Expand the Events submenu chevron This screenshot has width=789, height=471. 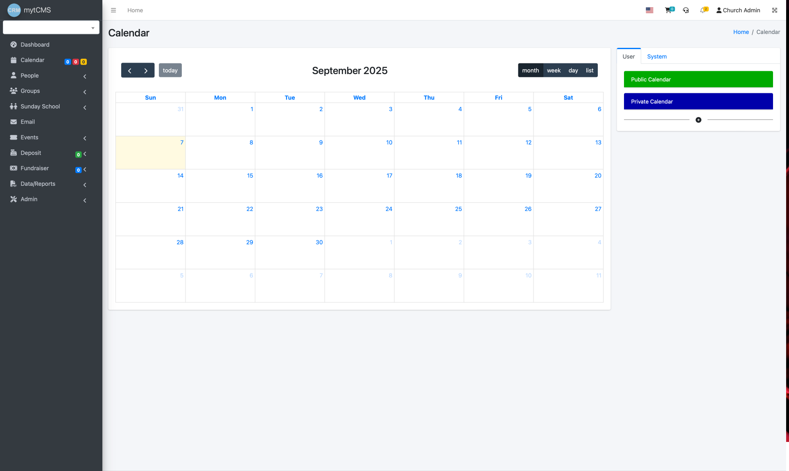pos(85,138)
